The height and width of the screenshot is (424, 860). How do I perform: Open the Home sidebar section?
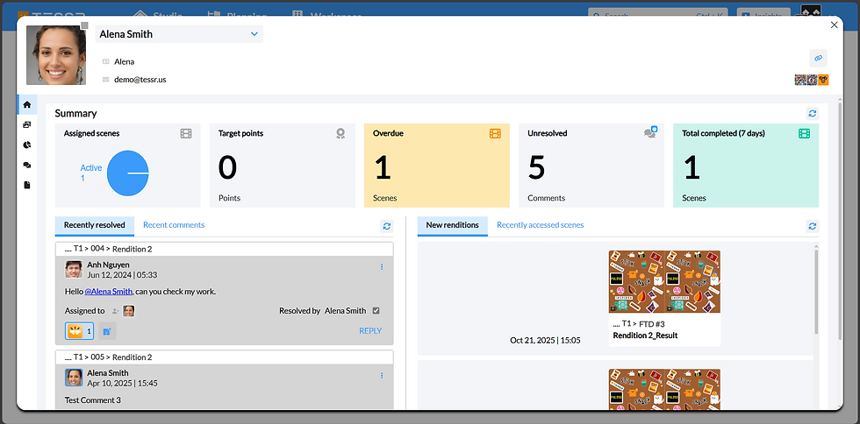[x=27, y=104]
